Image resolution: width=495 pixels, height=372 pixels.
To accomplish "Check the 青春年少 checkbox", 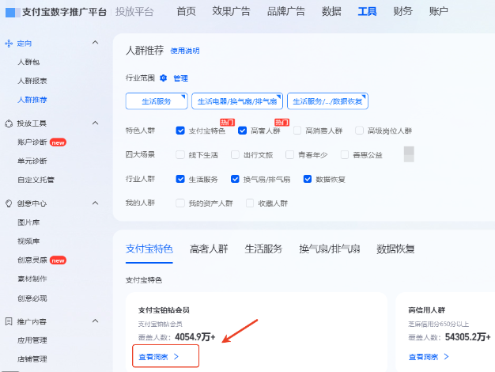I will pyautogui.click(x=289, y=155).
